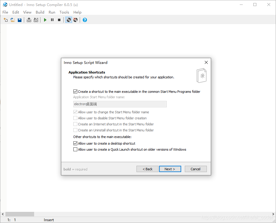Open the File menu
This screenshot has height=223, width=276.
(5, 12)
